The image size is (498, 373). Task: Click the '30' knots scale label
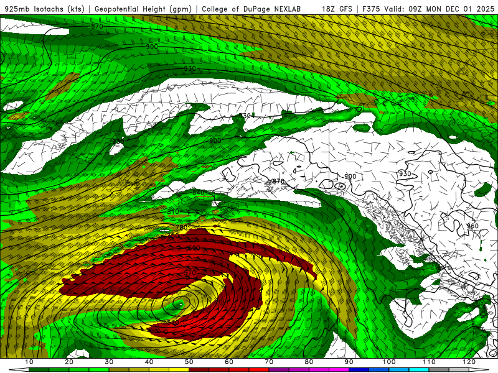pos(109,362)
